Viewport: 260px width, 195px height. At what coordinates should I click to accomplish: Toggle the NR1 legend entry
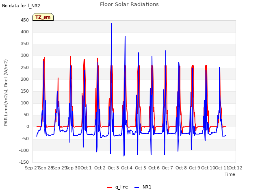143,187
